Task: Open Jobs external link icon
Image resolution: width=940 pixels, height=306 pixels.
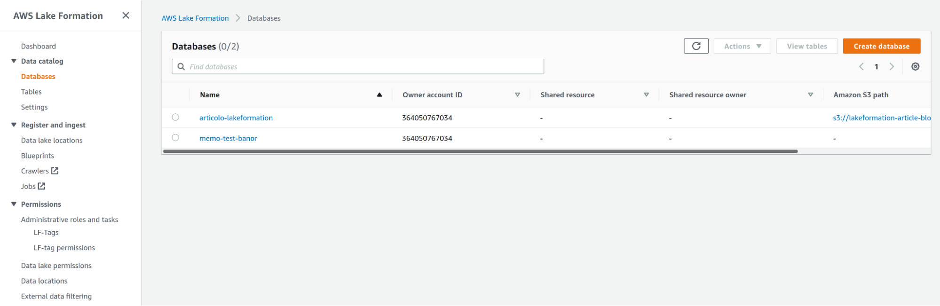Action: point(41,186)
